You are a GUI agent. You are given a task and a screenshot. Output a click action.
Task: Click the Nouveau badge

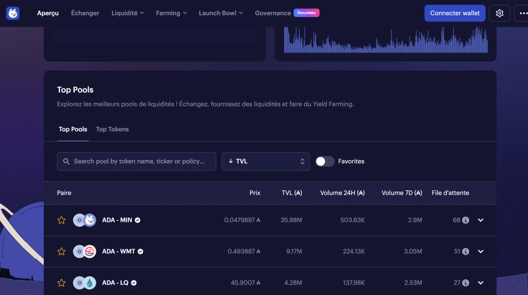coord(306,13)
